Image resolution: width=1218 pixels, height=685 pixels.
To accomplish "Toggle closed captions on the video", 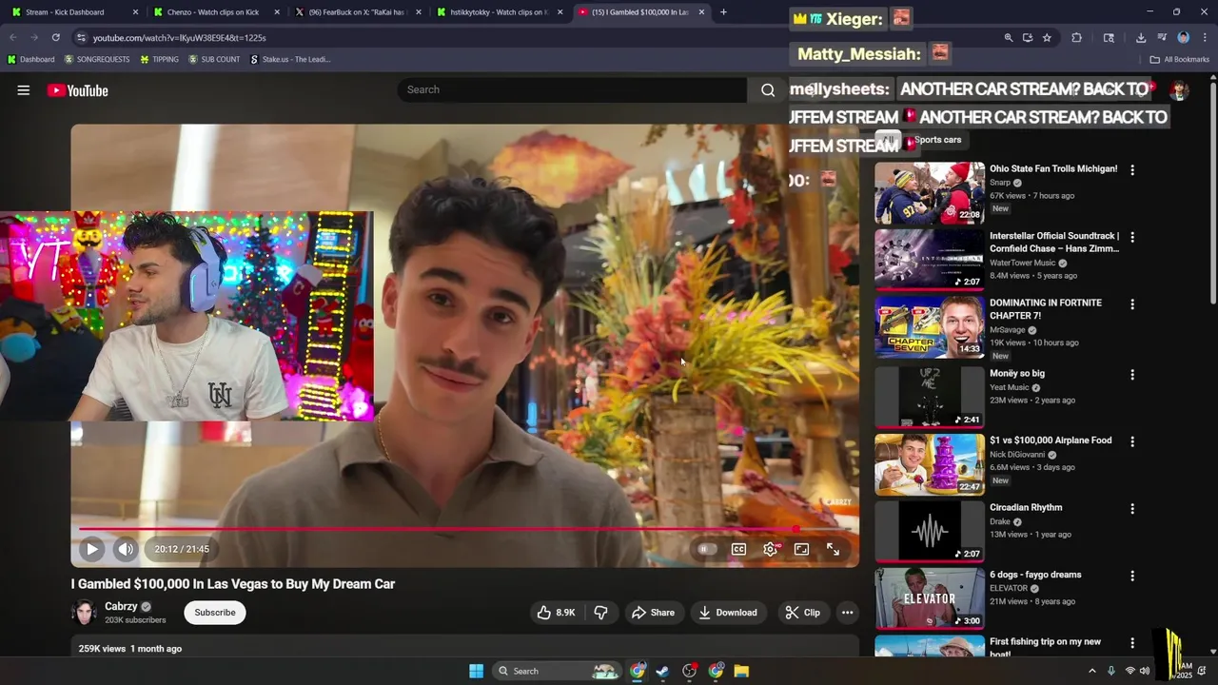I will coord(738,549).
